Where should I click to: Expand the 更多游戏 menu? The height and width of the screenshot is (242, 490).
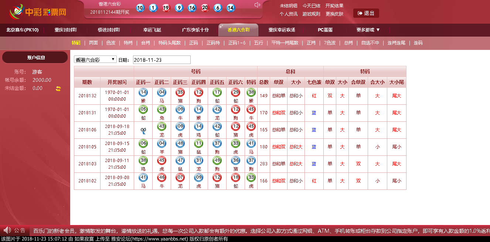(x=368, y=30)
